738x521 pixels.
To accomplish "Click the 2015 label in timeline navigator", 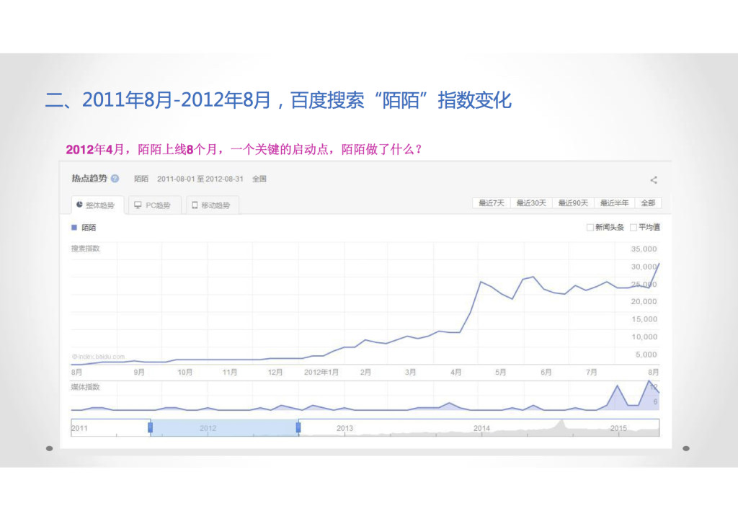I will (618, 428).
